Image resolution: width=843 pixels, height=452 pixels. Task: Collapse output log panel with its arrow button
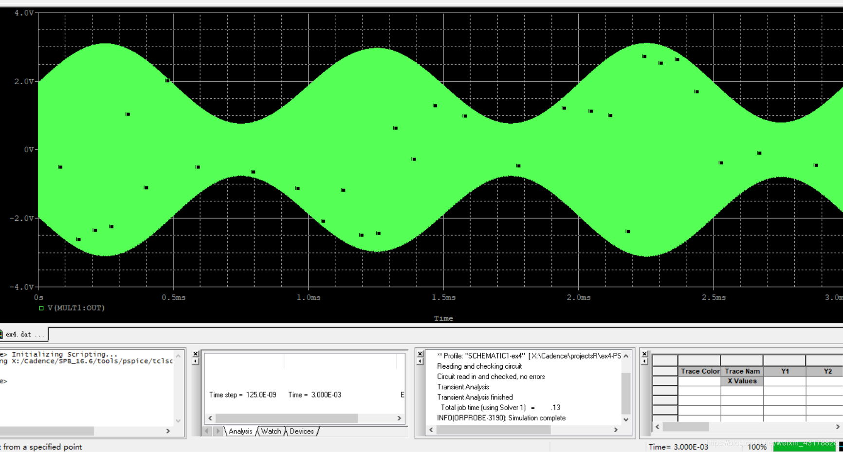coord(420,361)
